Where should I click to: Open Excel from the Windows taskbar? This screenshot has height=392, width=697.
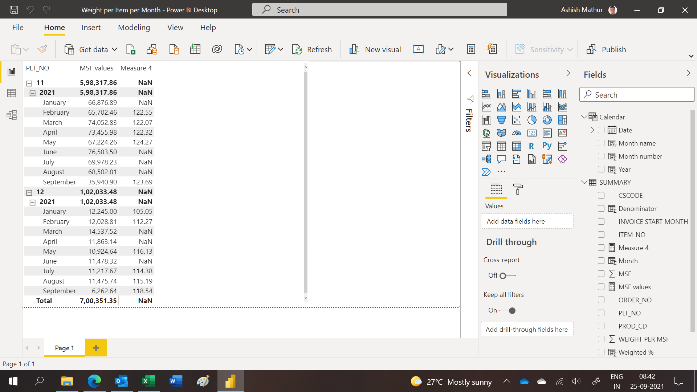(x=149, y=381)
